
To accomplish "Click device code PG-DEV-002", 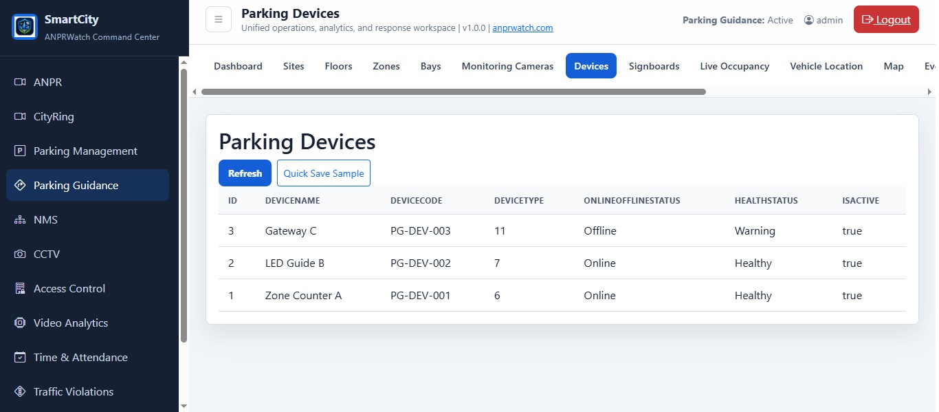I will pyautogui.click(x=421, y=263).
